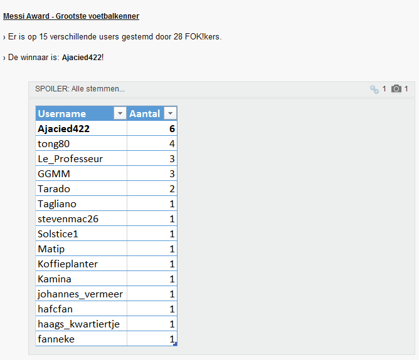
Task: Select the vote count 6 cell
Action: 152,128
